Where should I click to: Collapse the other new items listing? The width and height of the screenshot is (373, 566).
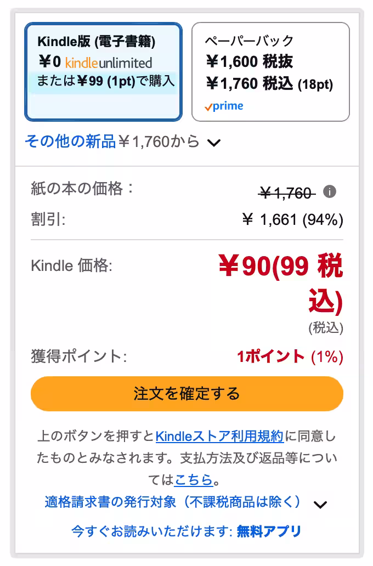click(214, 141)
